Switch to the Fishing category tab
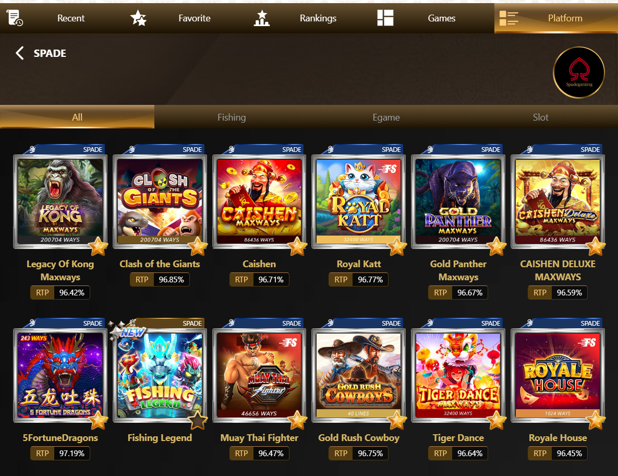The image size is (618, 476). (232, 117)
